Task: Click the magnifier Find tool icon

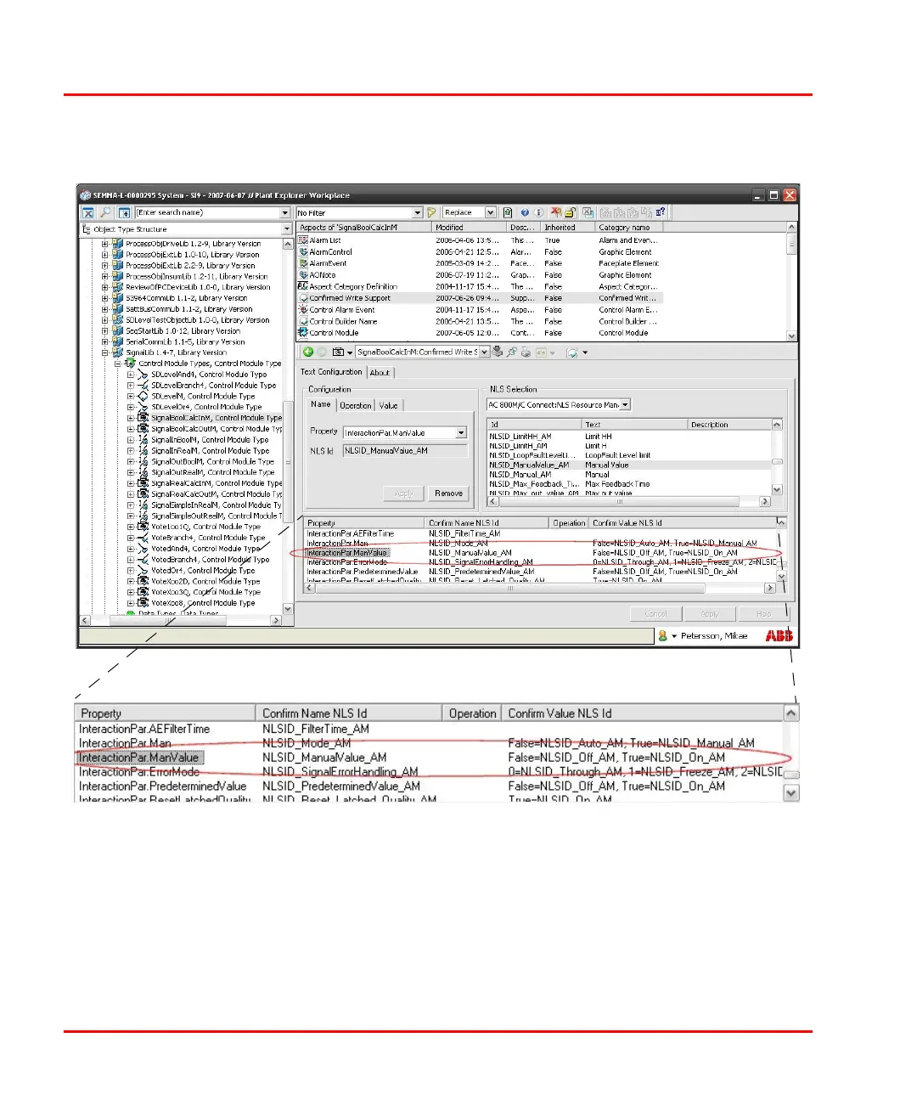Action: pos(105,213)
